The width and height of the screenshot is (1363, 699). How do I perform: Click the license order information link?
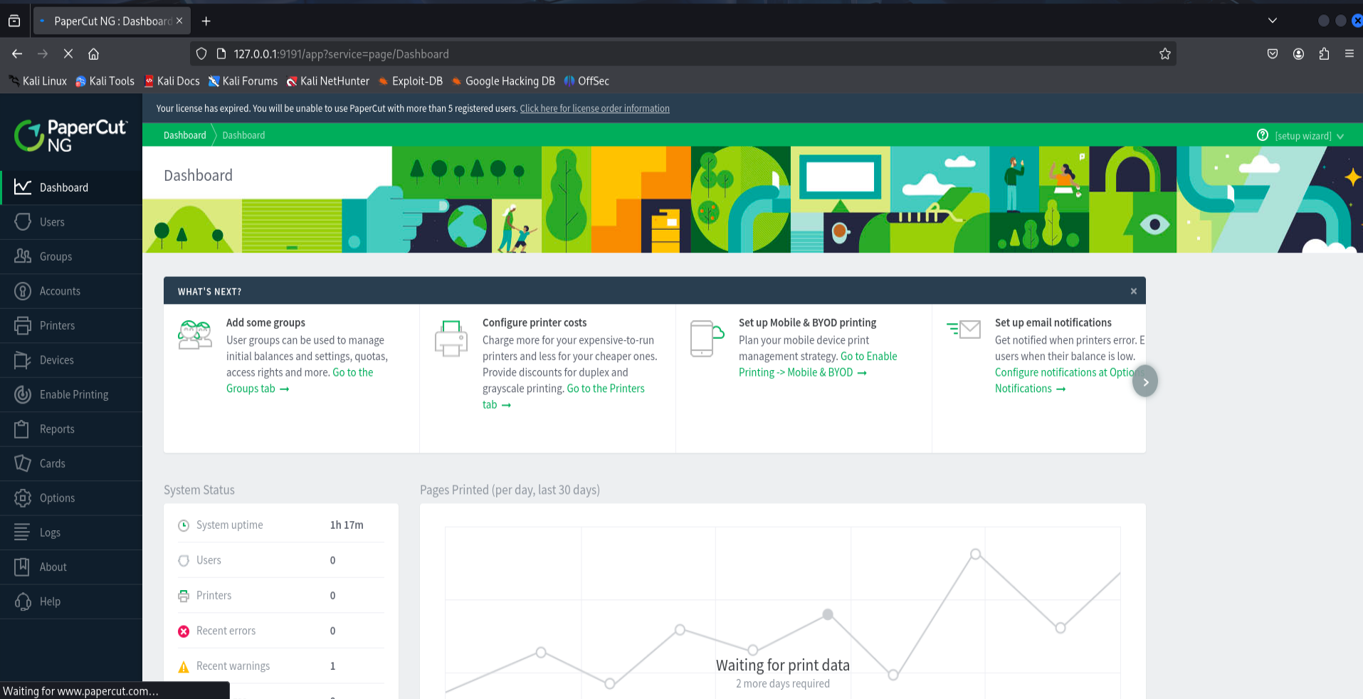[594, 108]
